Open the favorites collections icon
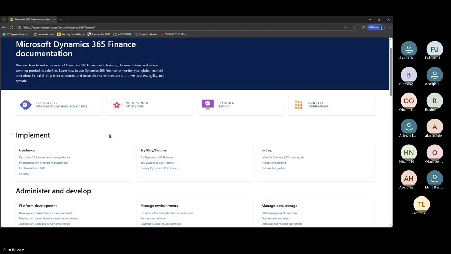The image size is (451, 254). pos(363,27)
